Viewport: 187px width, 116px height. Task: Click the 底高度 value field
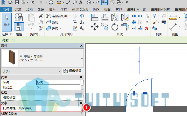(x=58, y=87)
